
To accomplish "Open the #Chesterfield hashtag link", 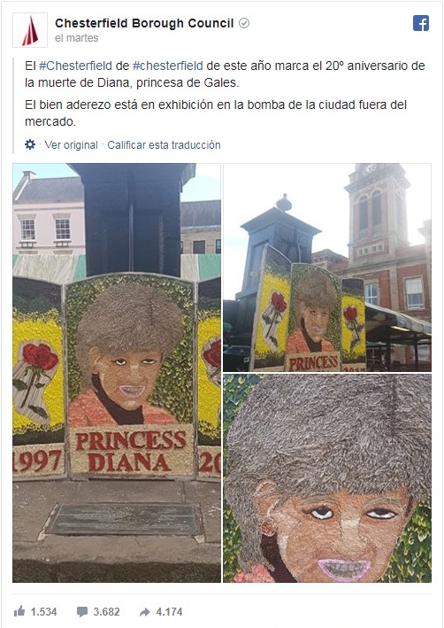I will pyautogui.click(x=75, y=66).
